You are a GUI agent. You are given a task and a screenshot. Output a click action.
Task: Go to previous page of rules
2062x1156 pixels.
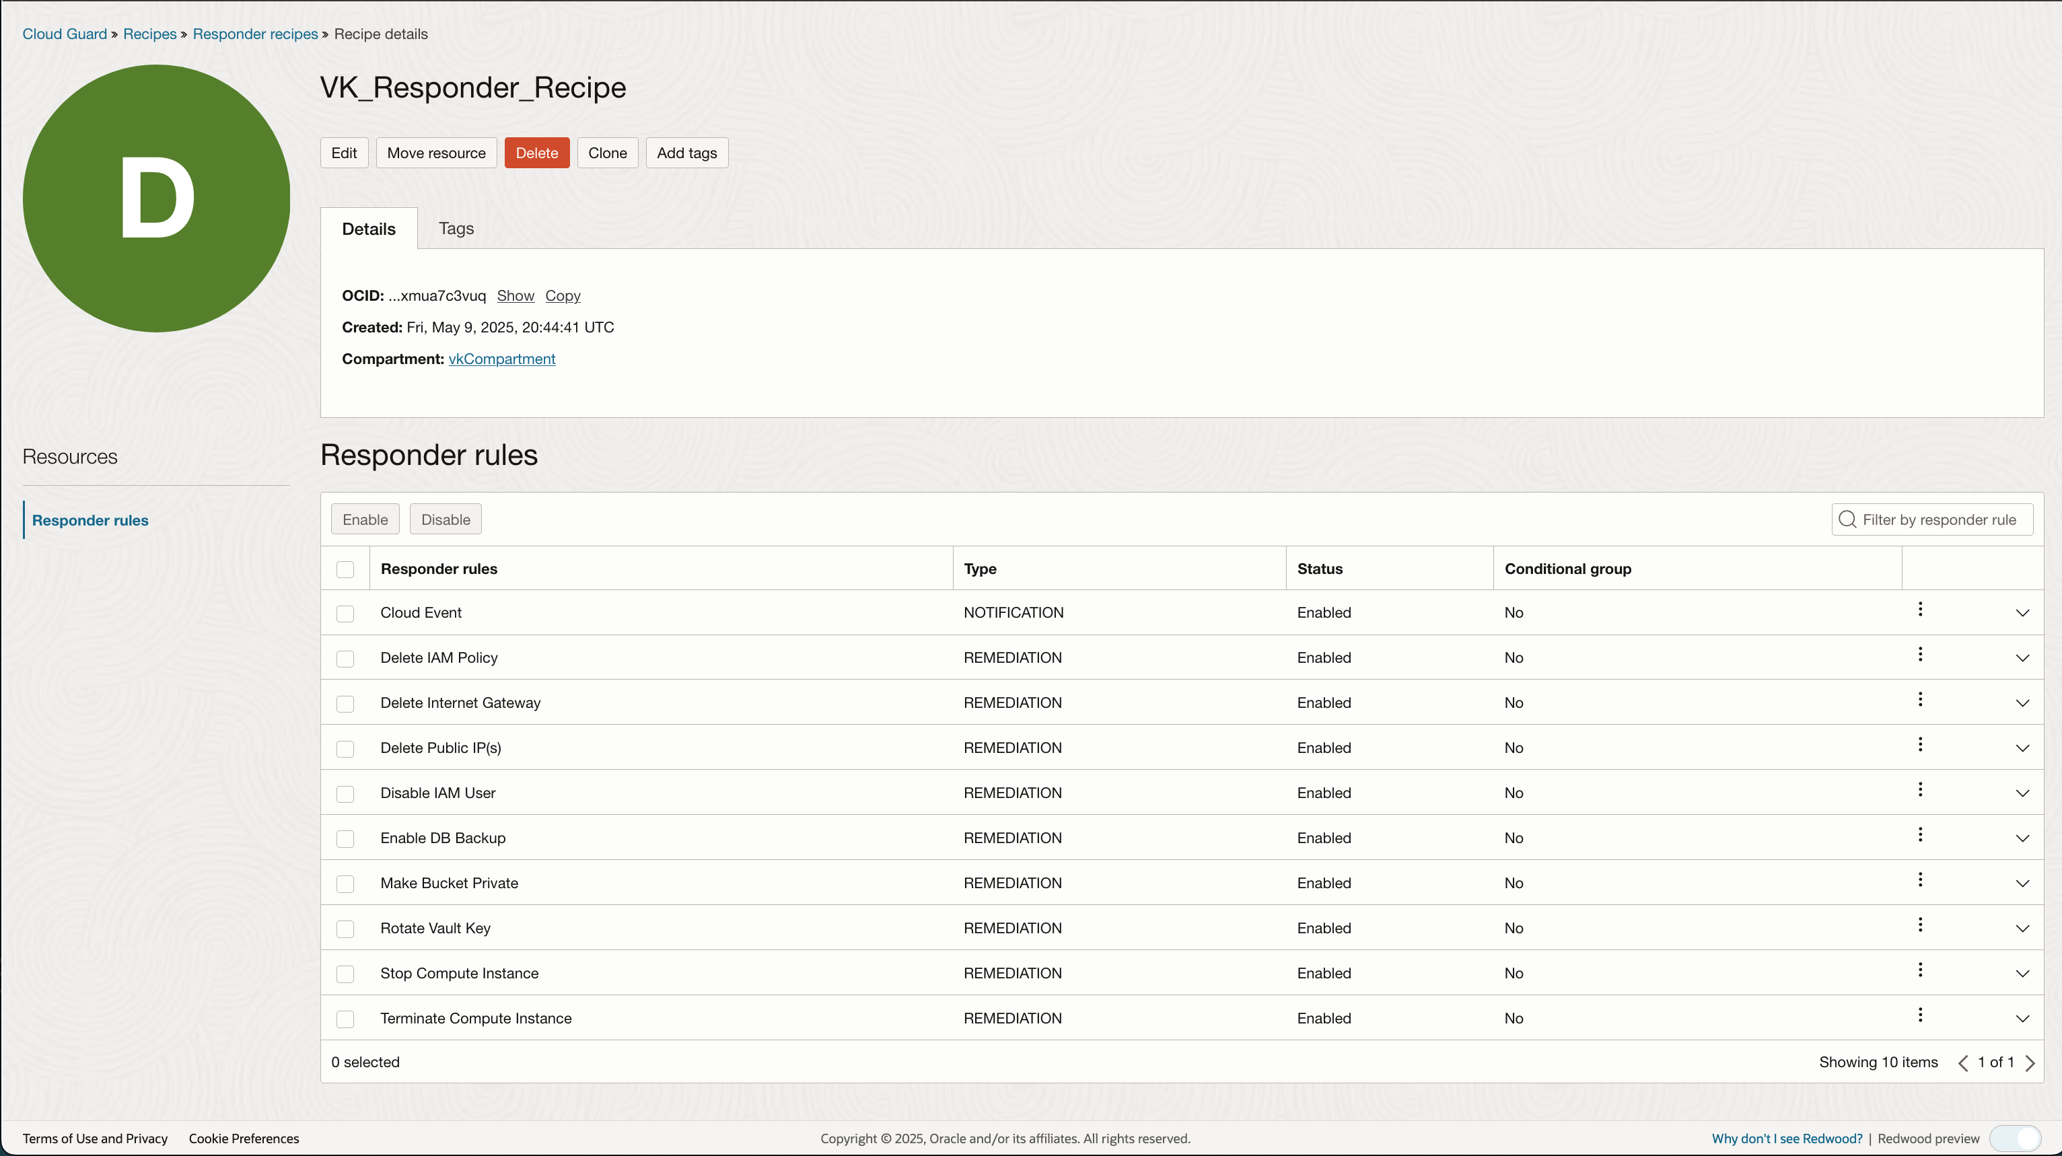1963,1063
